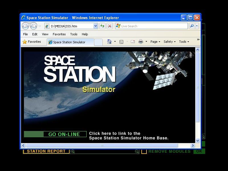Open the Favorites menu
Screen dimensions: 228x171
point(59,34)
